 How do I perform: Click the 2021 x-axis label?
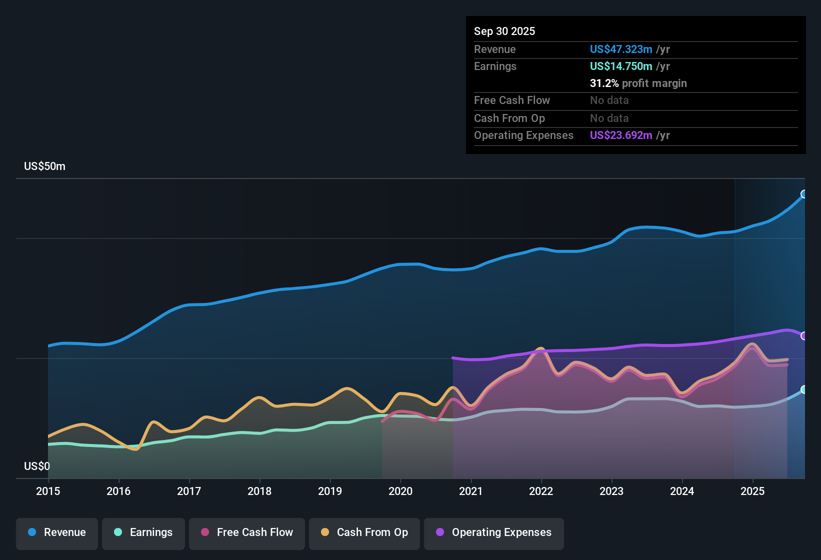(471, 491)
